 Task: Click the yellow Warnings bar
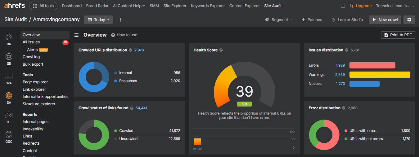[x=380, y=75]
